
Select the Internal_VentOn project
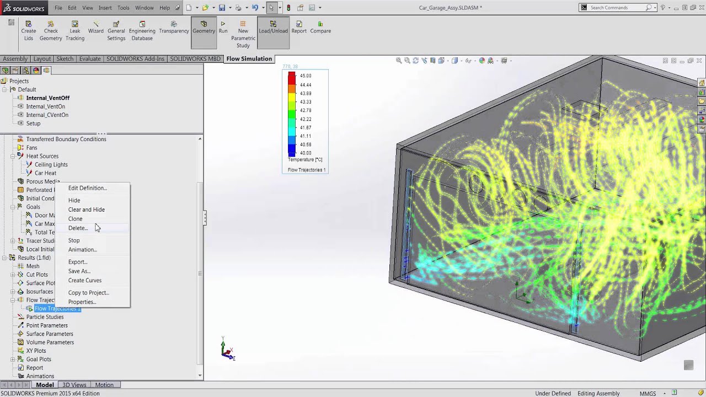tap(45, 106)
